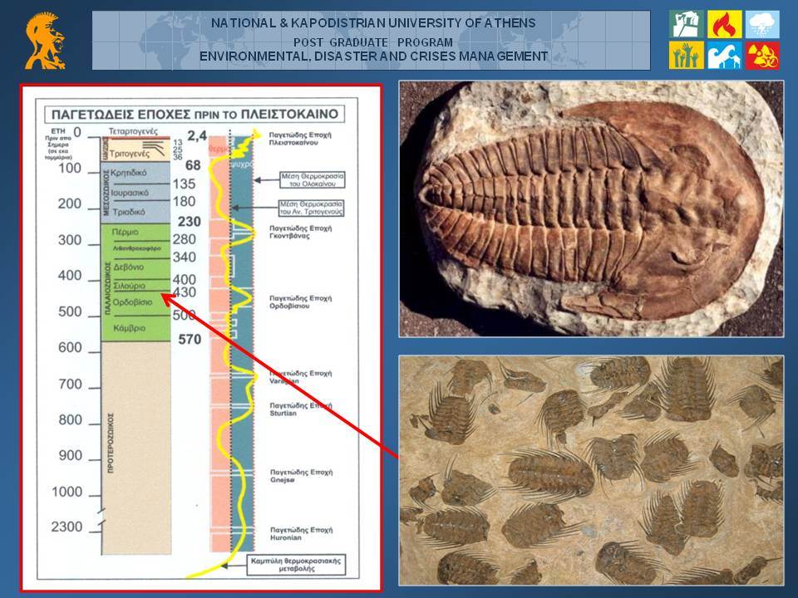Click the 300 mark on the age axis

pyautogui.click(x=70, y=239)
